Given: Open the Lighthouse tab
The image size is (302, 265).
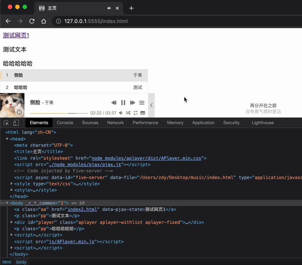Looking at the screenshot, I should [263, 123].
